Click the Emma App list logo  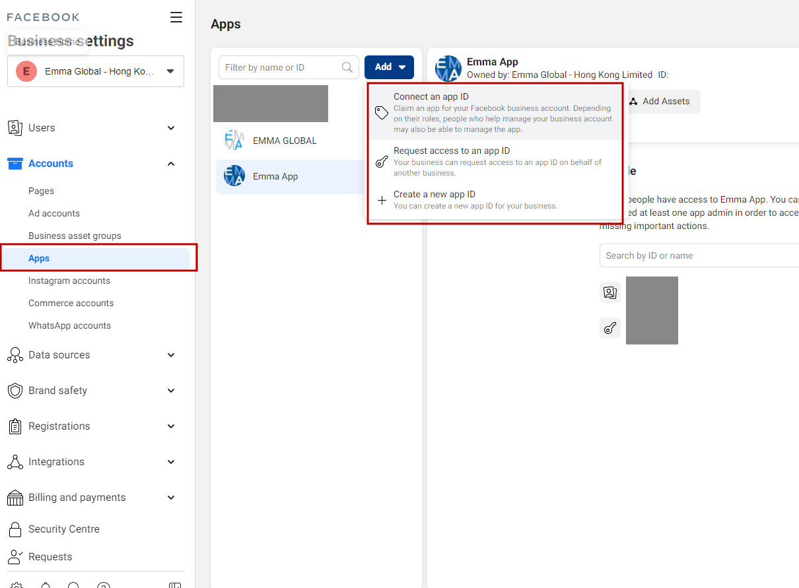[x=234, y=176]
